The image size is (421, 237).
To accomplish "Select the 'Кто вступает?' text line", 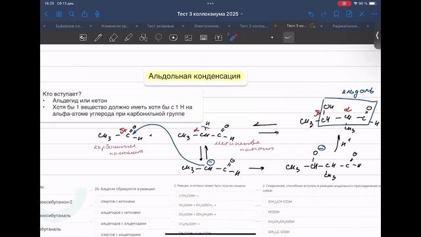I will [62, 94].
